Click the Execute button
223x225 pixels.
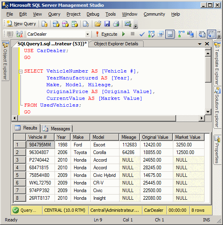106,34
